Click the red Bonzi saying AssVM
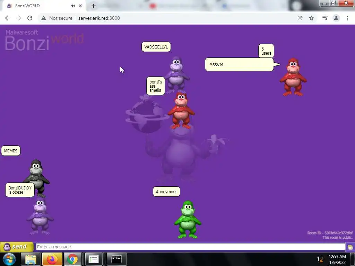The height and width of the screenshot is (266, 355). (293, 77)
